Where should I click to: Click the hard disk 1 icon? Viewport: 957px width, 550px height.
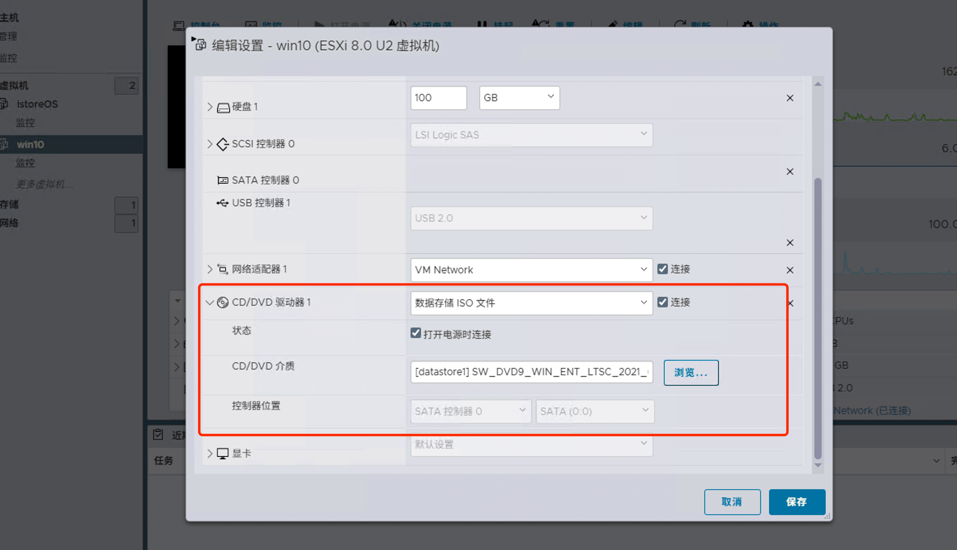click(223, 107)
